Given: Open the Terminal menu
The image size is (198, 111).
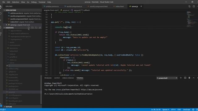Looking at the screenshot, I should [x=42, y=2].
